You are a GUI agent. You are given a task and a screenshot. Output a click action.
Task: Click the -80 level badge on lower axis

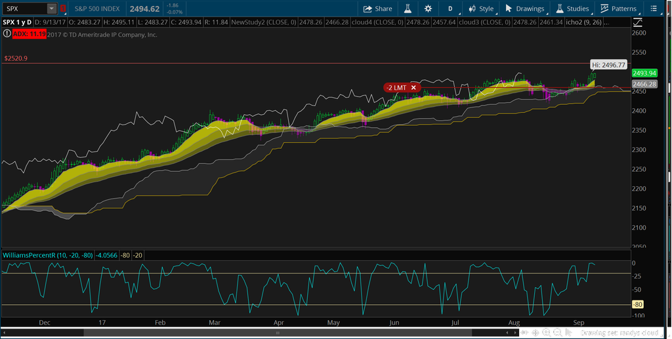638,305
